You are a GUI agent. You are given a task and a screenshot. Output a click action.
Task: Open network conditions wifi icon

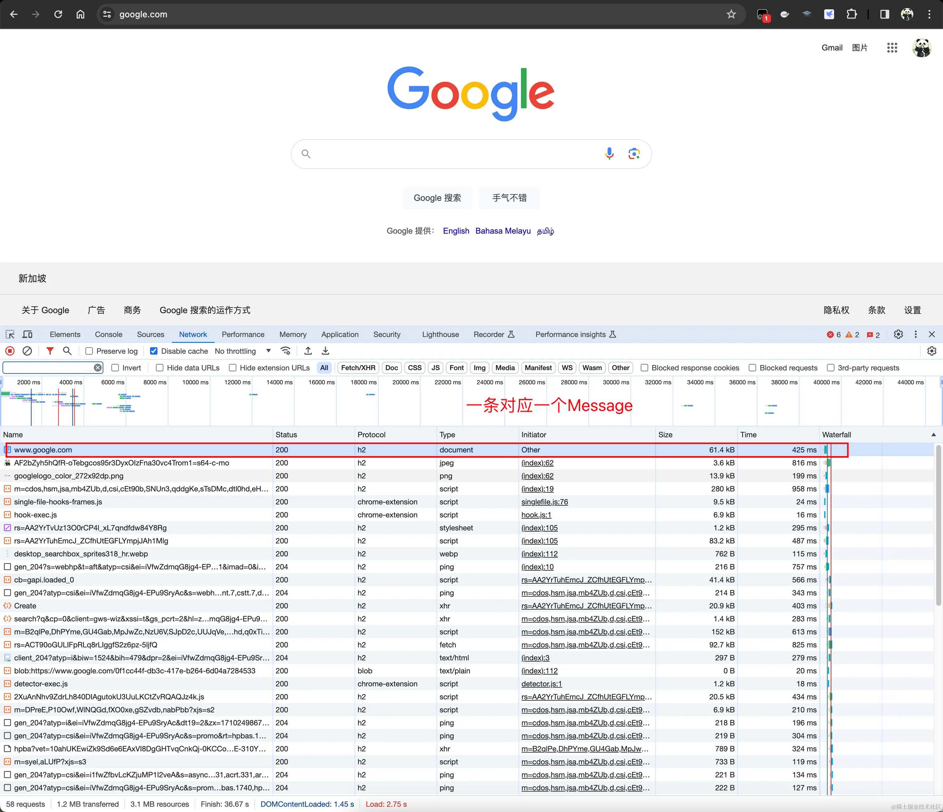coord(285,351)
